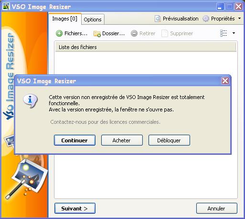The image size is (245, 219).
Task: Click the Dossier... text
Action: 114,33
